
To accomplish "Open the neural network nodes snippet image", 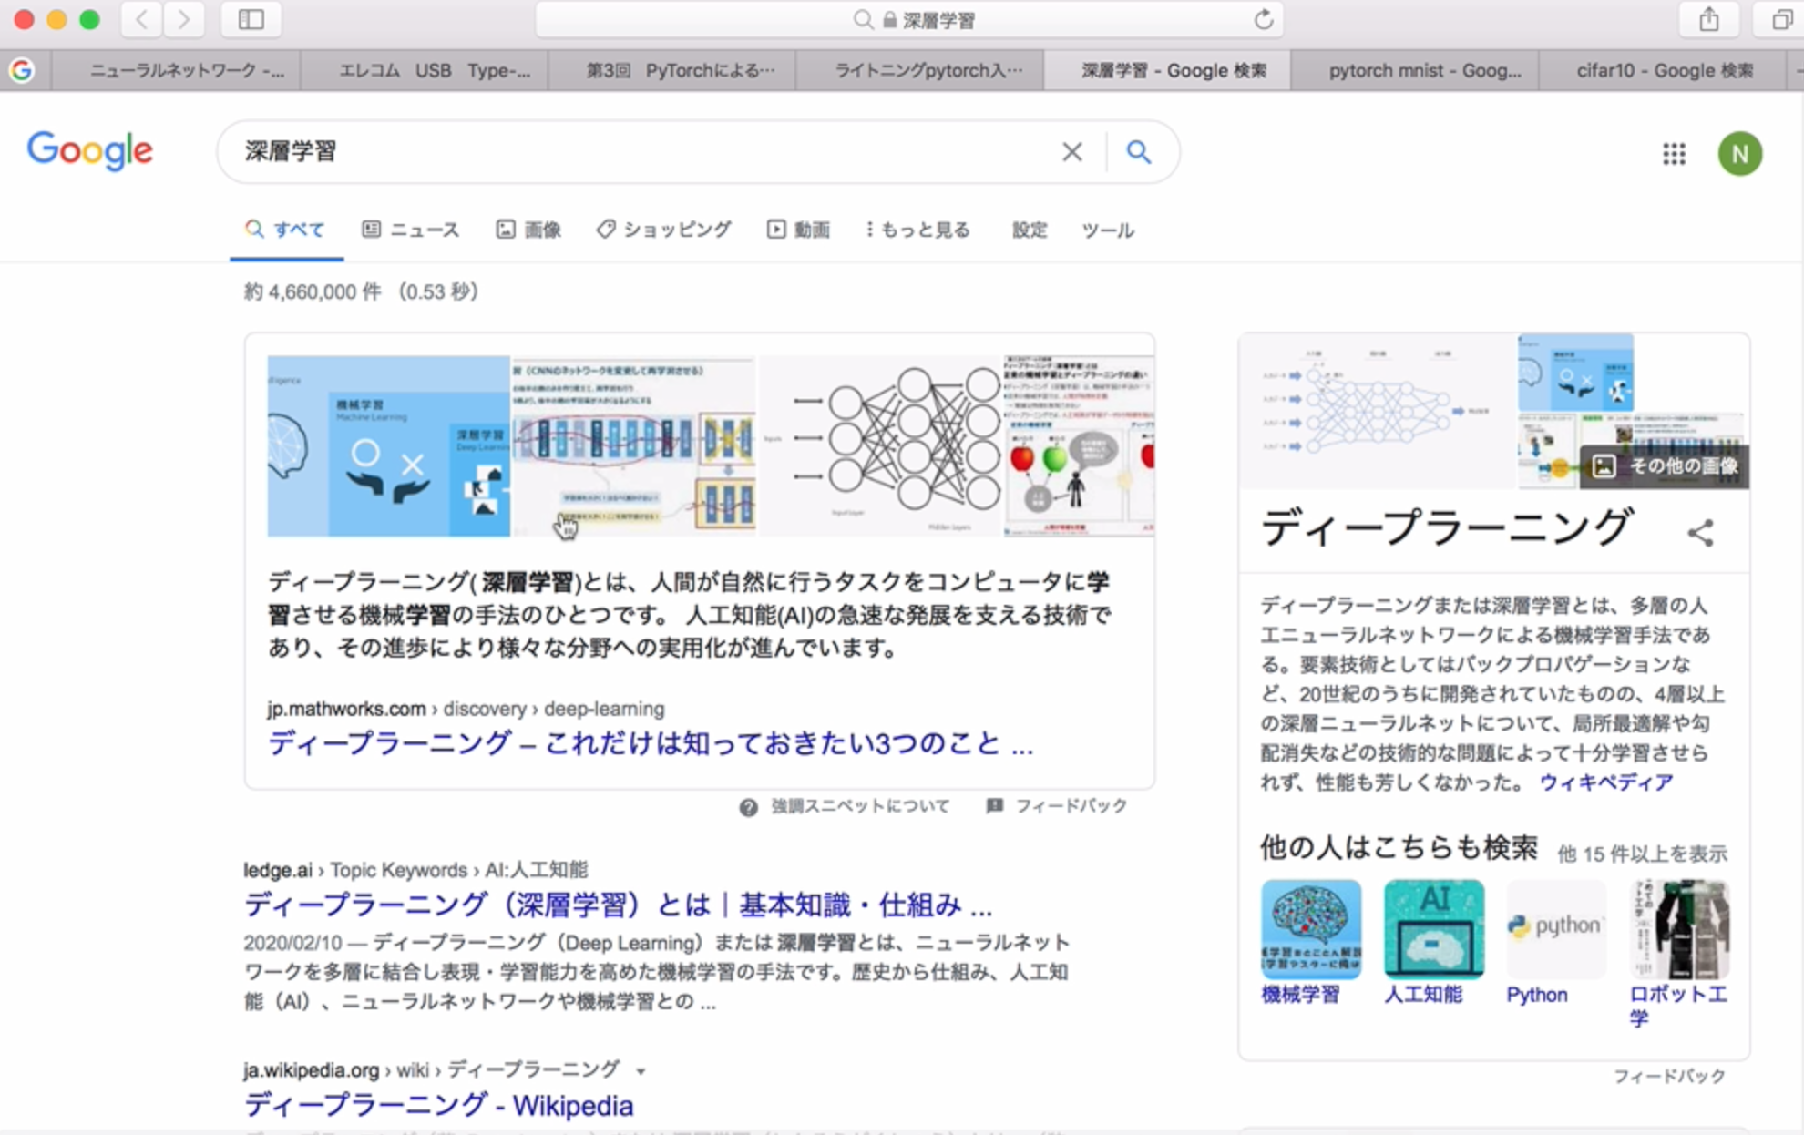I will [881, 445].
